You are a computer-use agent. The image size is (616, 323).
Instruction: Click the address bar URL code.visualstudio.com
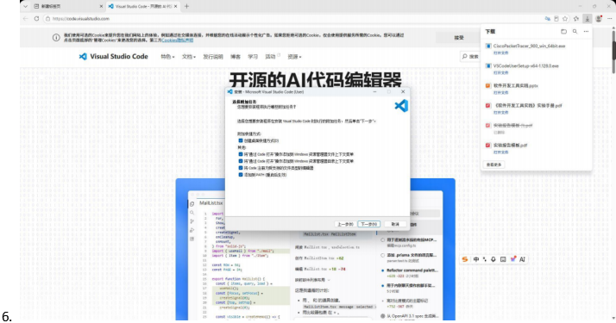click(x=81, y=18)
